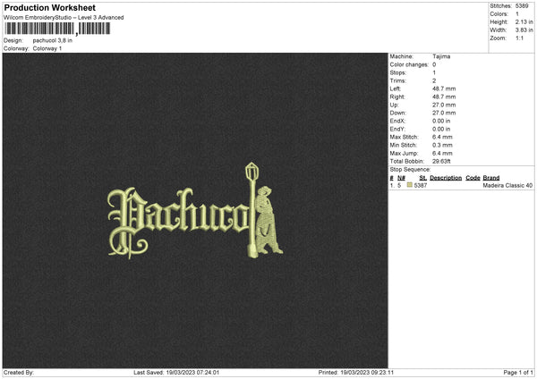The image size is (537, 379).
Task: Click the 'Production Worksheet' heading
Action: click(49, 7)
